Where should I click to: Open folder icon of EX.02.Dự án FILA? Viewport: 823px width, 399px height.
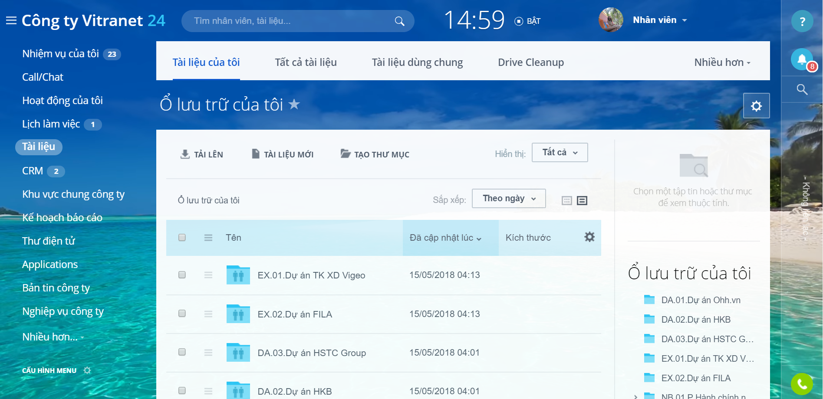tap(238, 314)
